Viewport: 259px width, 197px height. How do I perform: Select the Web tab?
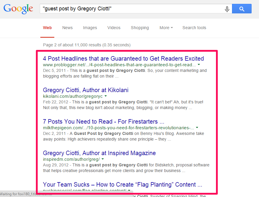pyautogui.click(x=47, y=28)
